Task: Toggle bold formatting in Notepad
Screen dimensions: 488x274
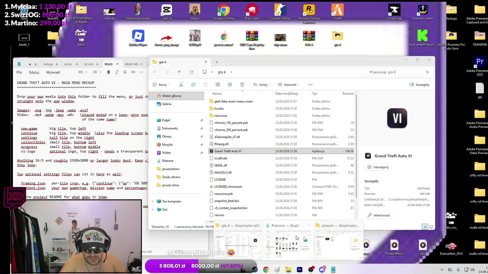Action: [109, 72]
